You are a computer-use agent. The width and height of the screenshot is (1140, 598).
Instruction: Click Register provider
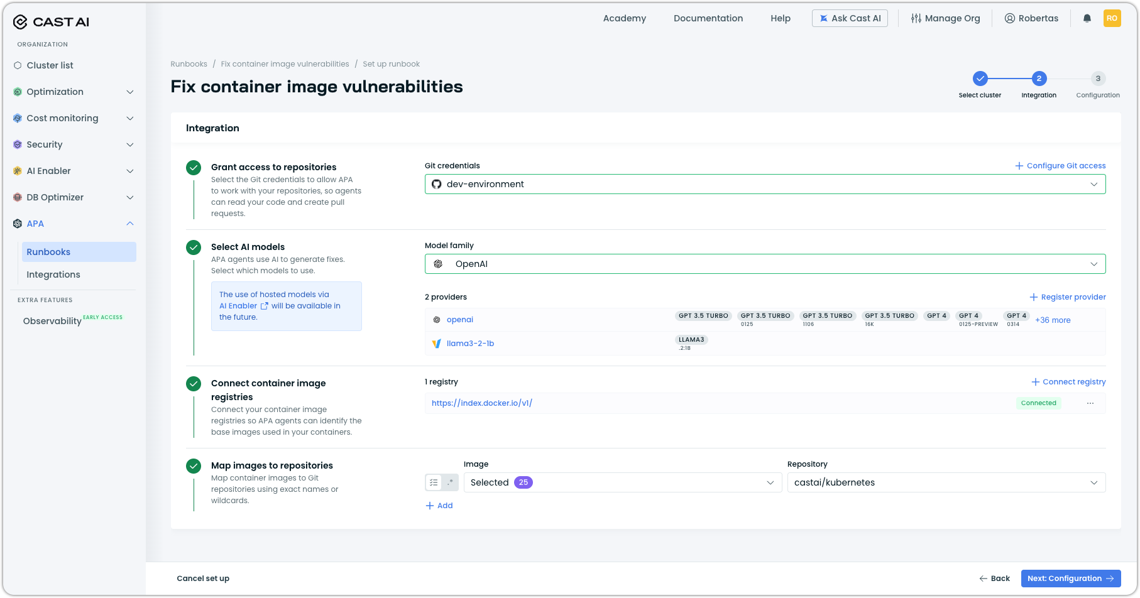coord(1067,297)
